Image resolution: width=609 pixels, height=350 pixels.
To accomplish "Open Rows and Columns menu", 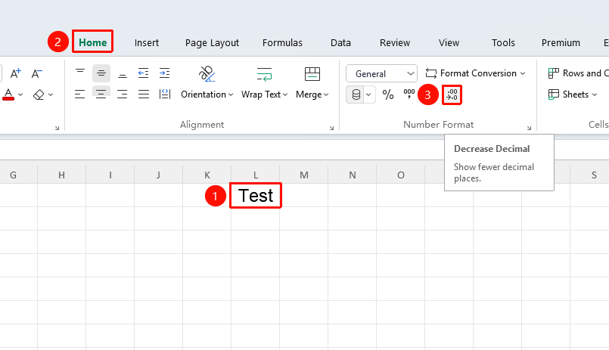I will (578, 73).
